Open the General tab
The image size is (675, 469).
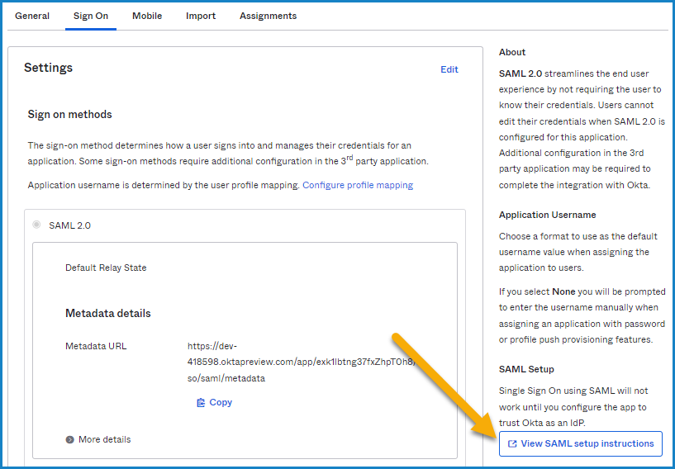(x=32, y=16)
